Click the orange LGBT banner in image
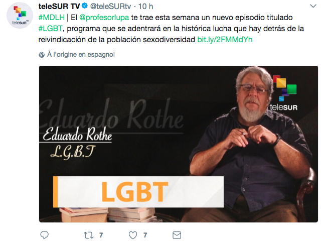This screenshot has width=324, height=244. tap(138, 192)
